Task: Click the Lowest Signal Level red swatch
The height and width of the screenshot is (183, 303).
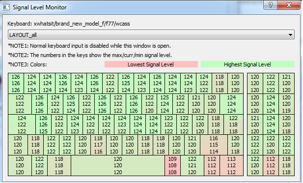Action: [151, 64]
